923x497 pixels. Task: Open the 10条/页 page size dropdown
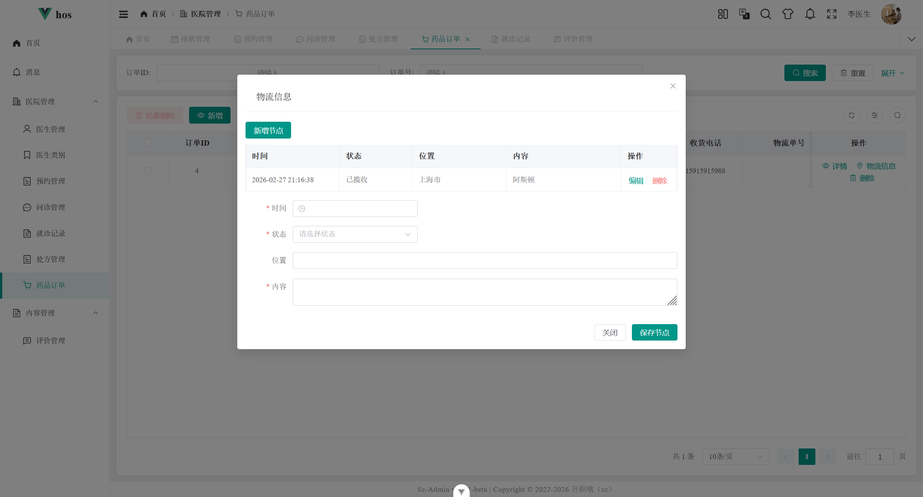[x=735, y=457]
